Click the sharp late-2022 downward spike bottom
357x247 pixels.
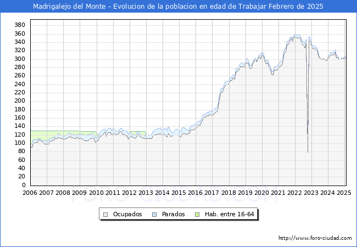click(x=308, y=152)
